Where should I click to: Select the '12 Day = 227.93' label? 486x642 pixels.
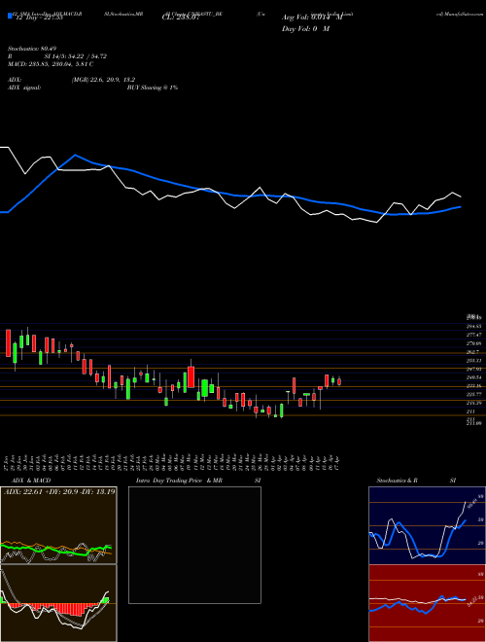click(x=39, y=18)
